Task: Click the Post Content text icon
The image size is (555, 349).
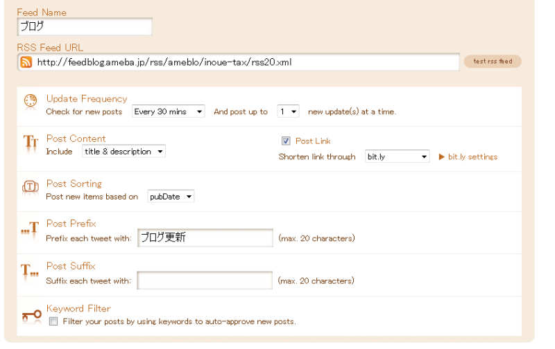Action: tap(31, 143)
